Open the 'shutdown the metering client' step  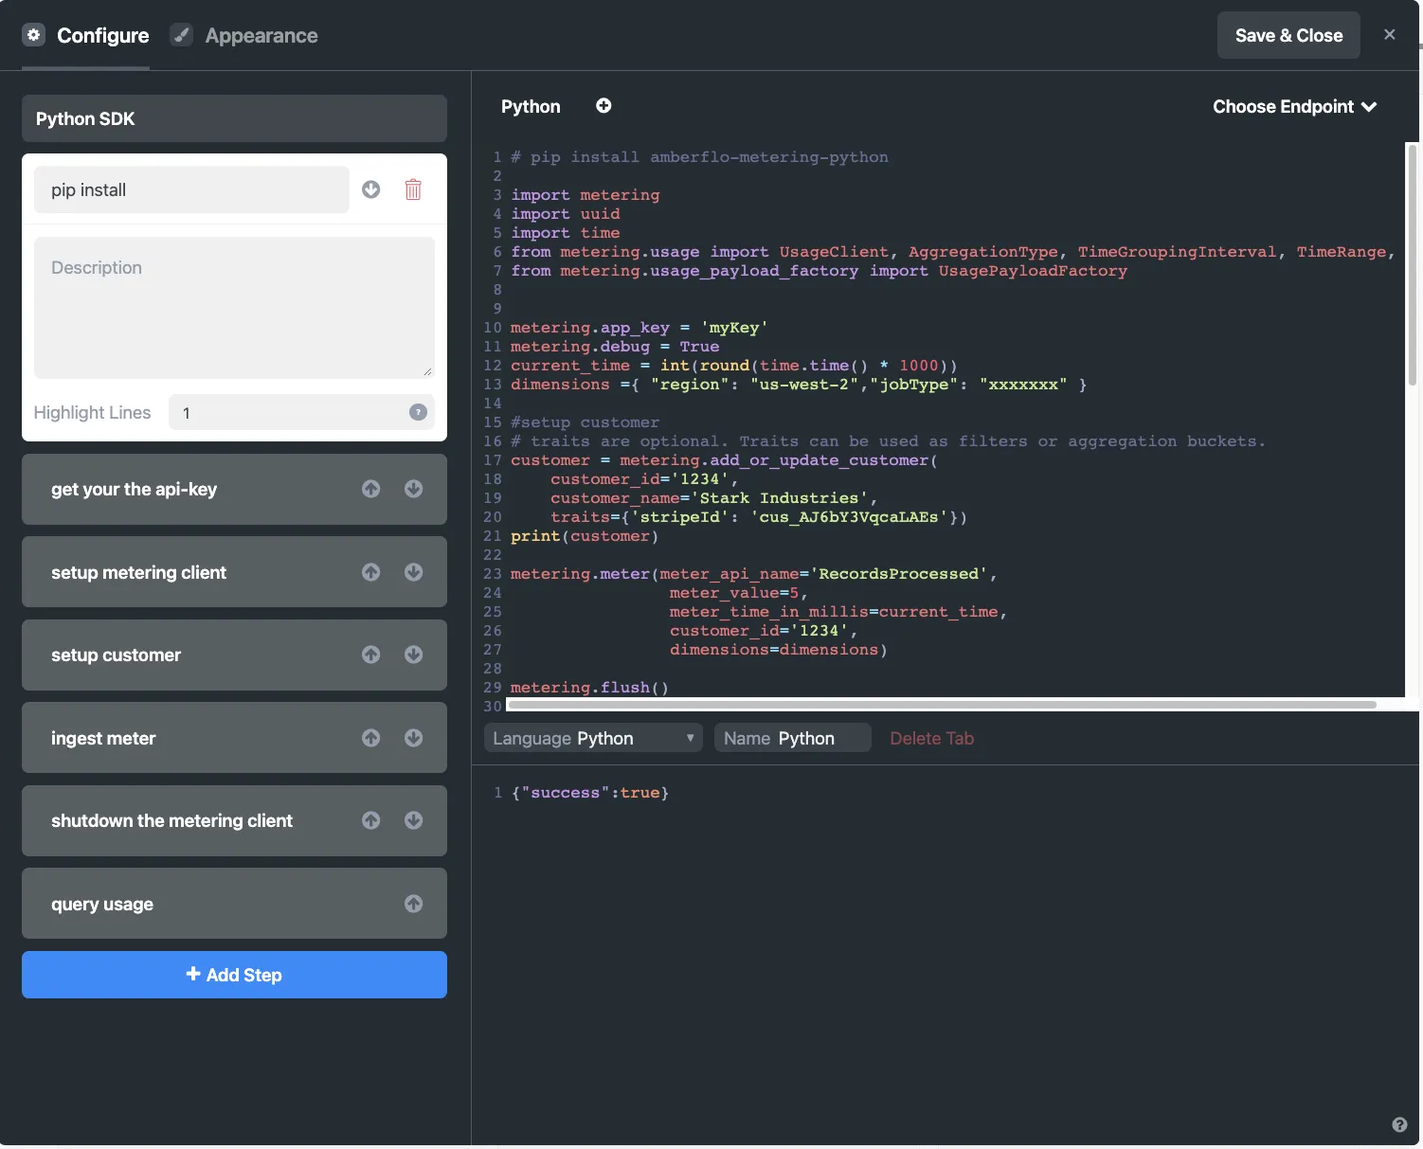point(234,820)
